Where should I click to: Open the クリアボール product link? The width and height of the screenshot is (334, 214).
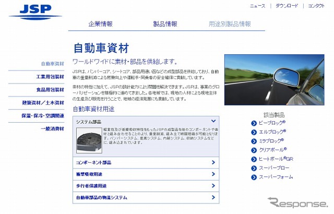pyautogui.click(x=272, y=150)
